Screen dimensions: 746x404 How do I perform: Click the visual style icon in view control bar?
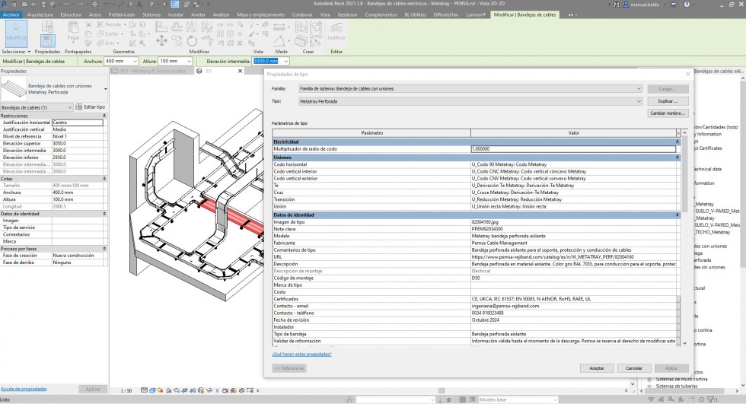(x=152, y=390)
